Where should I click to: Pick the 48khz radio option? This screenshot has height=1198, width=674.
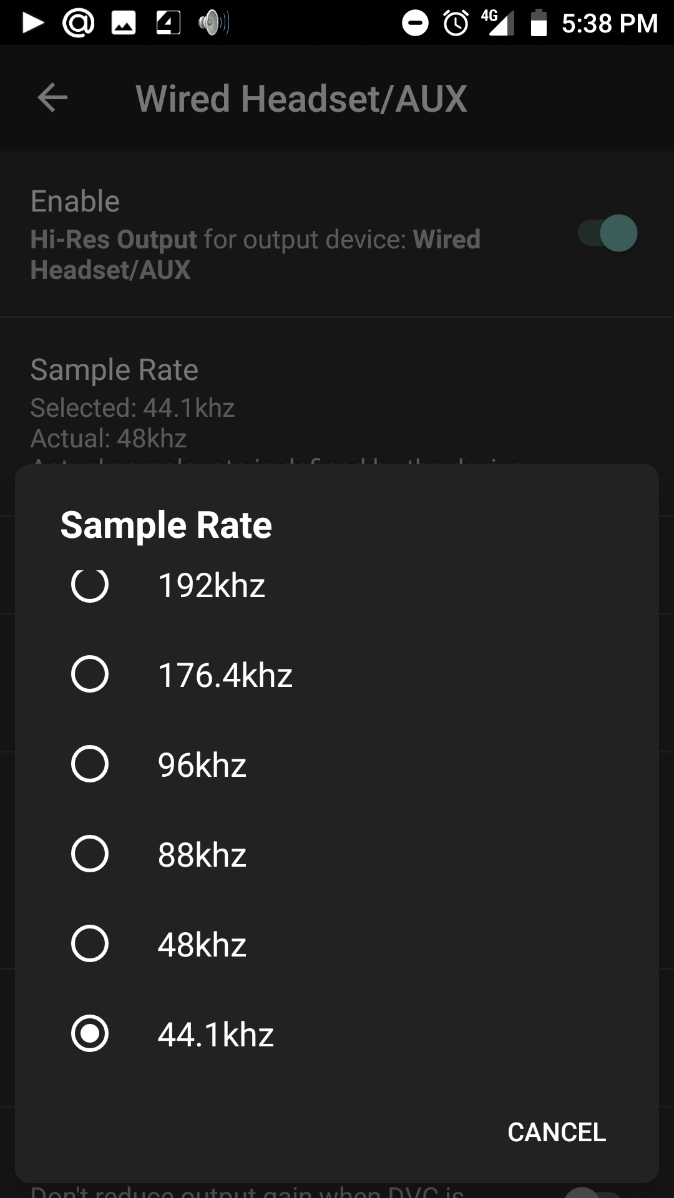(x=90, y=943)
